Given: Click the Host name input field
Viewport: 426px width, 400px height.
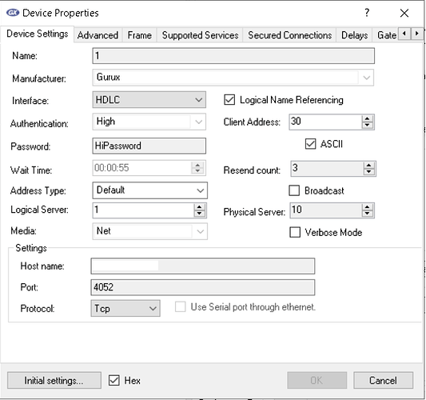Looking at the screenshot, I should point(203,266).
